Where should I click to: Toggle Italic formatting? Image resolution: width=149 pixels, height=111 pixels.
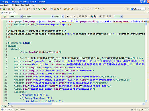(x=71, y=17)
